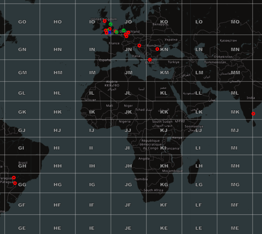Image resolution: width=262 pixels, height=234 pixels.
Task: Click the red marker in România
Action: (x=157, y=49)
